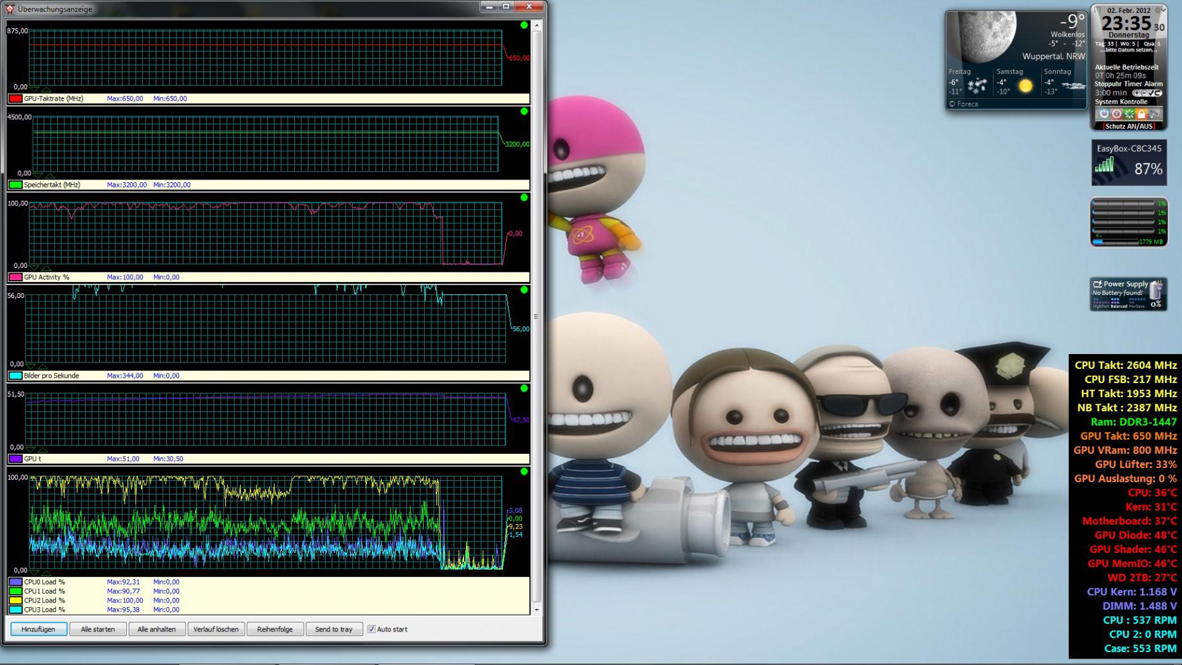The height and width of the screenshot is (665, 1182).
Task: Click the down triangle below GPU Activity graph
Action: pyautogui.click(x=33, y=268)
